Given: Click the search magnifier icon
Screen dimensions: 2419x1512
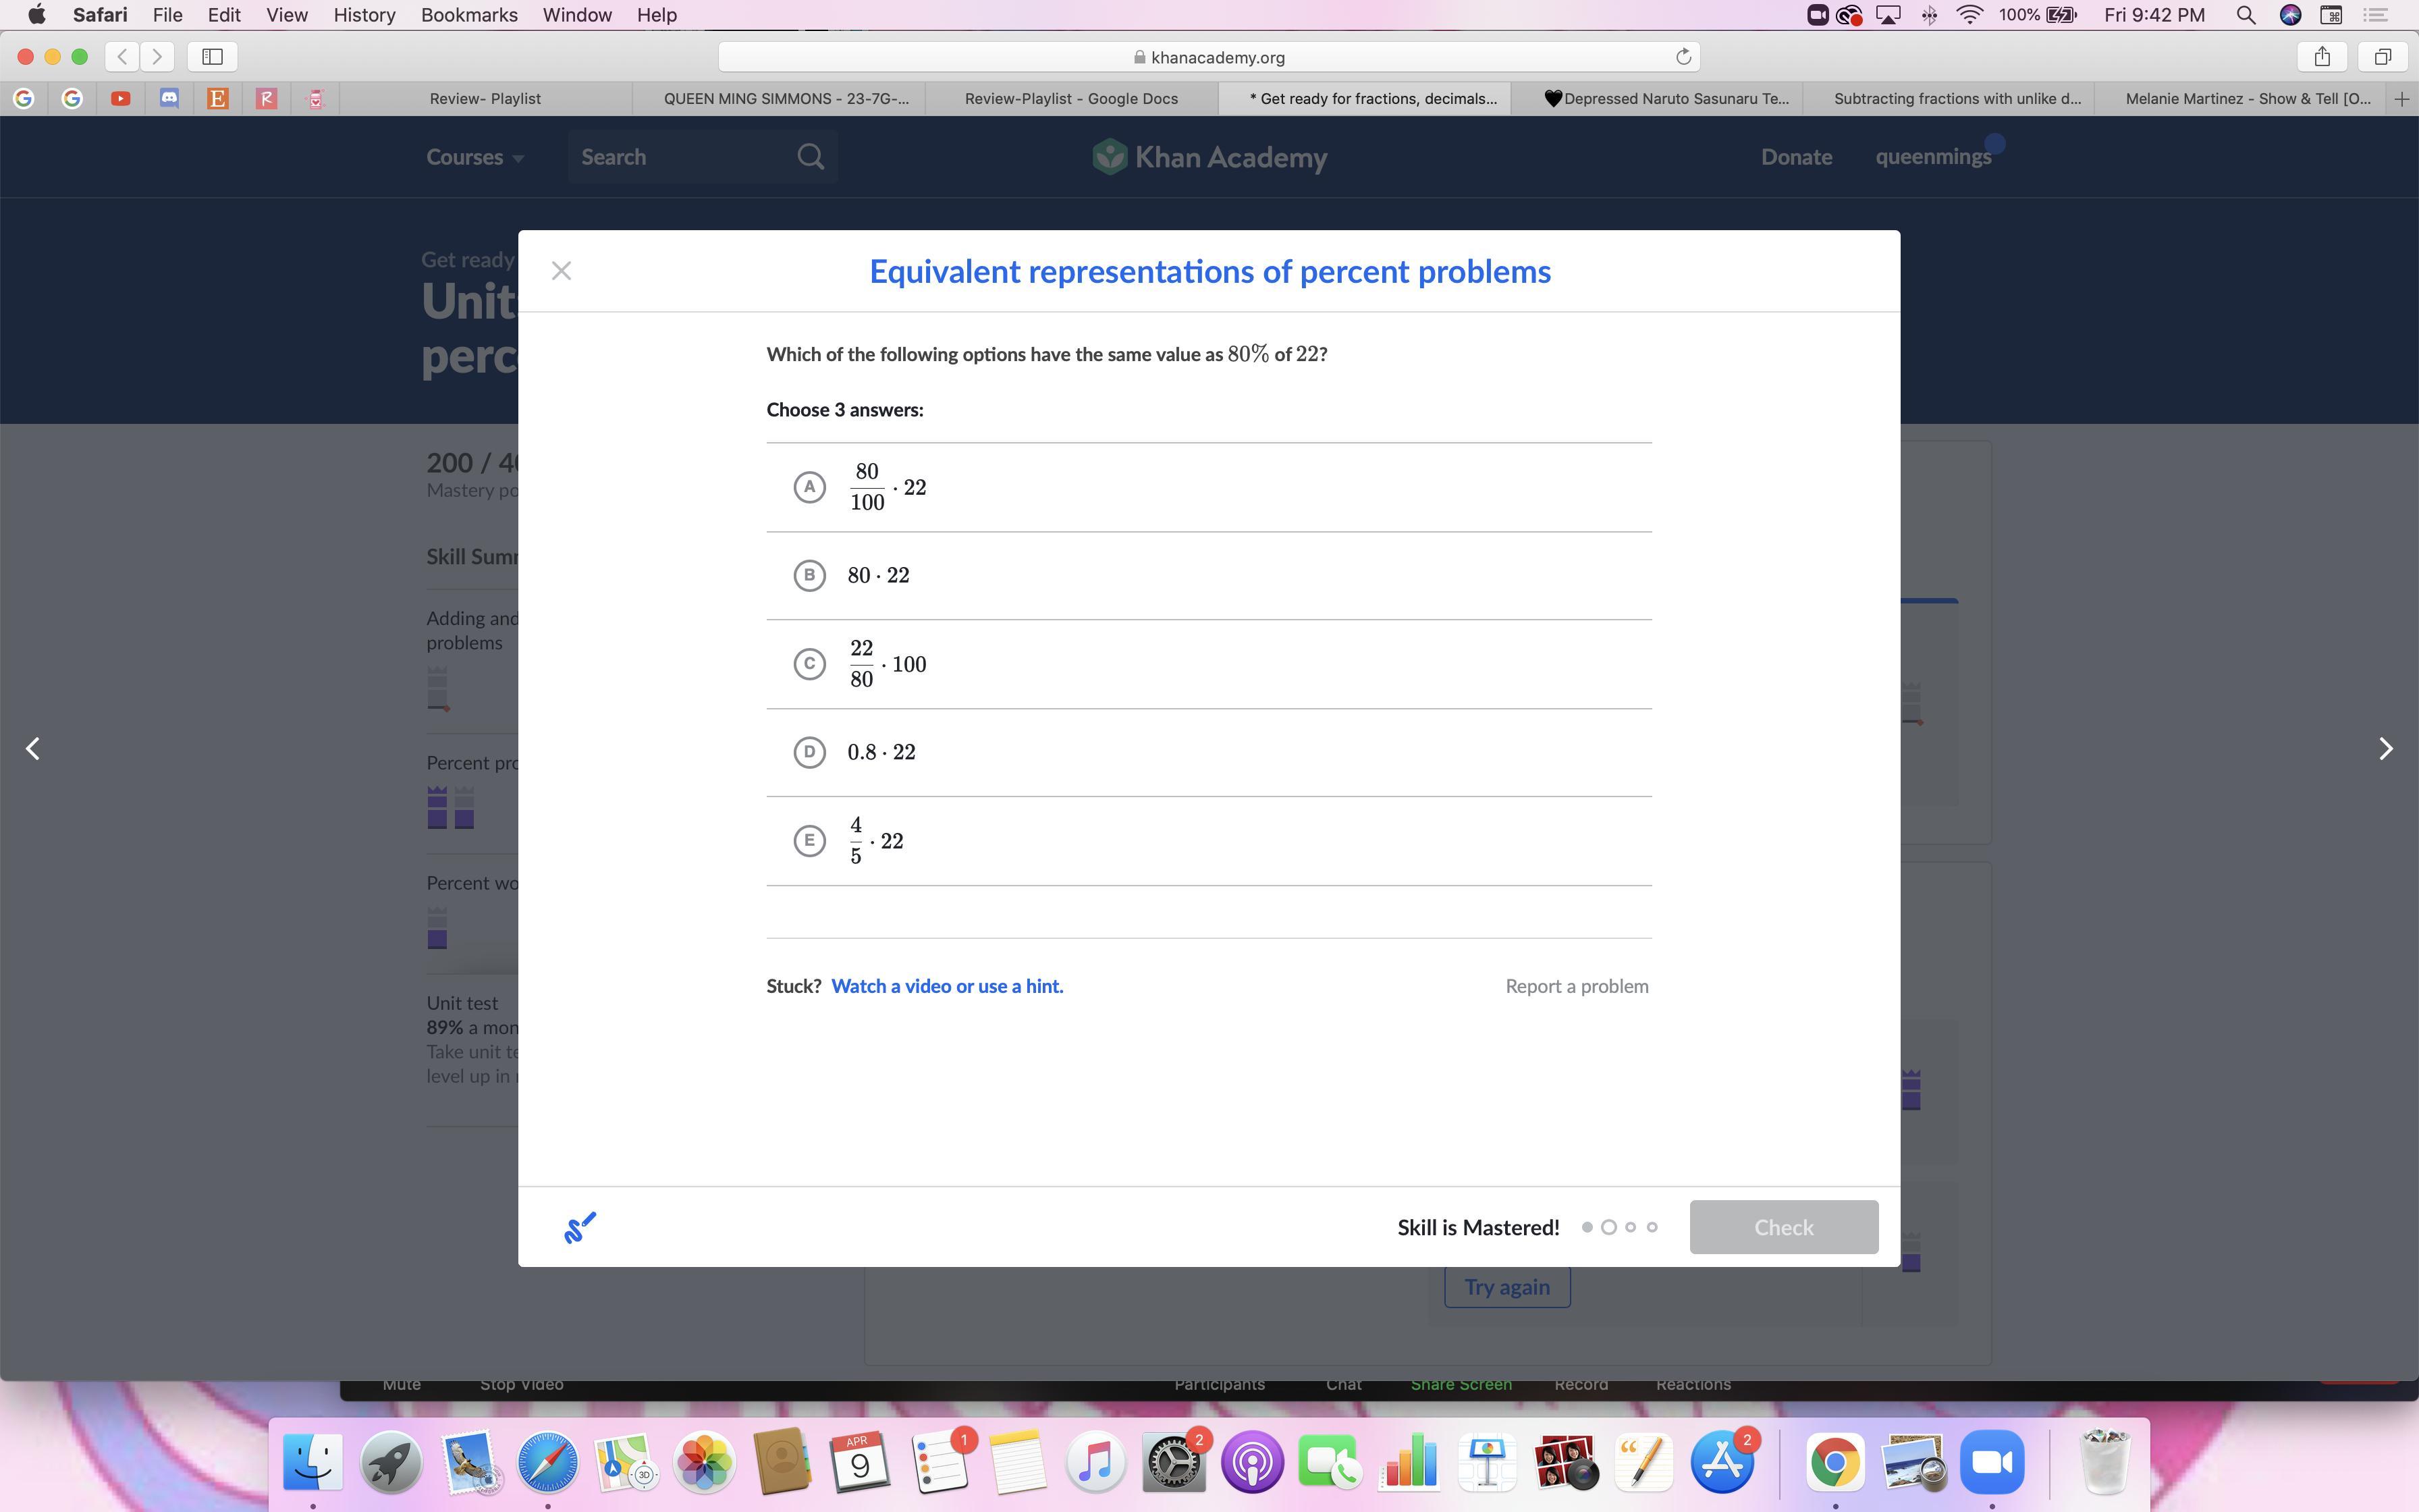Looking at the screenshot, I should click(x=811, y=157).
